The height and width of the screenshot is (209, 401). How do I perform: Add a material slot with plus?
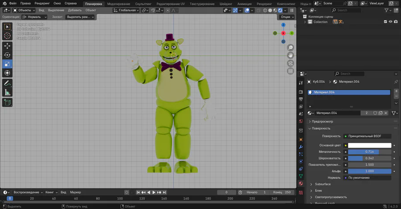[396, 91]
